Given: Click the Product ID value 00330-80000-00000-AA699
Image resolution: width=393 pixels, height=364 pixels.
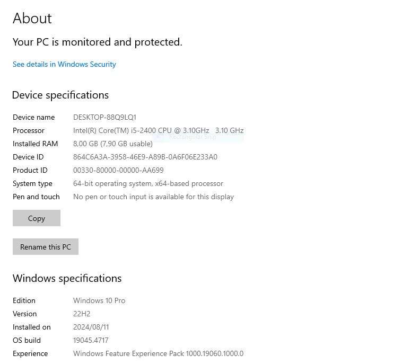Looking at the screenshot, I should pyautogui.click(x=118, y=170).
